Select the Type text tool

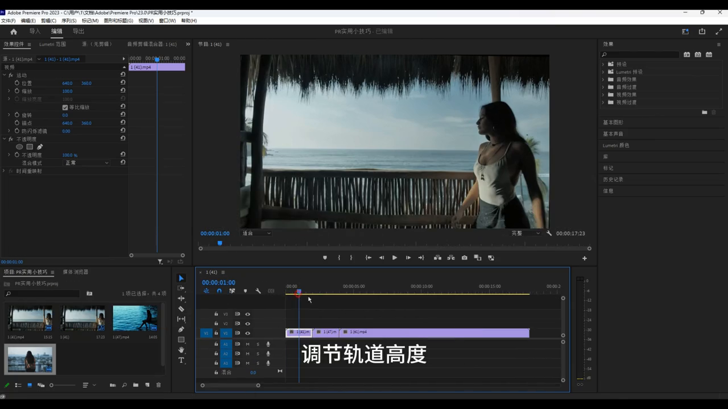pos(181,360)
